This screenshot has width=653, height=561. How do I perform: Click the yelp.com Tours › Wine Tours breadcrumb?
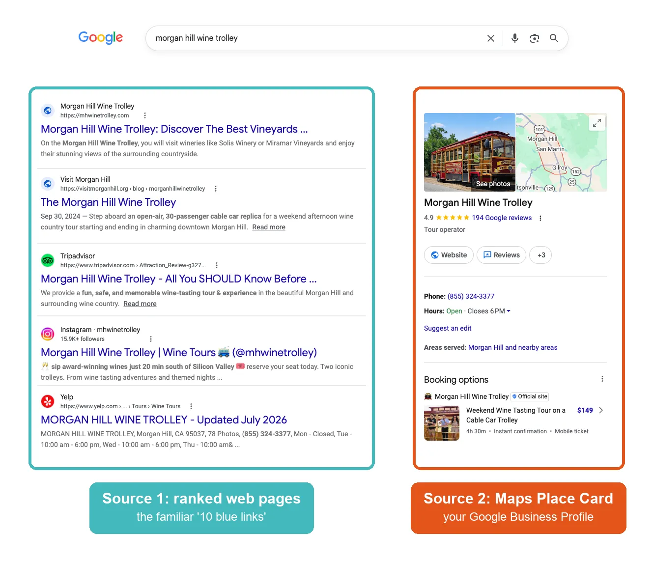(x=120, y=406)
